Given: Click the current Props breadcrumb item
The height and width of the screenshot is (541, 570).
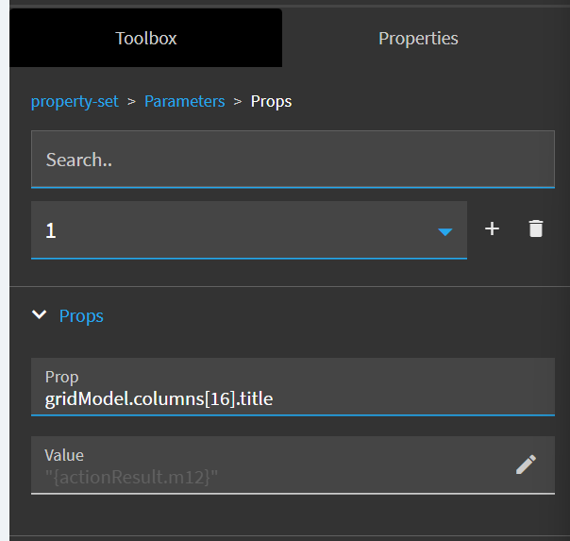Looking at the screenshot, I should pos(271,101).
